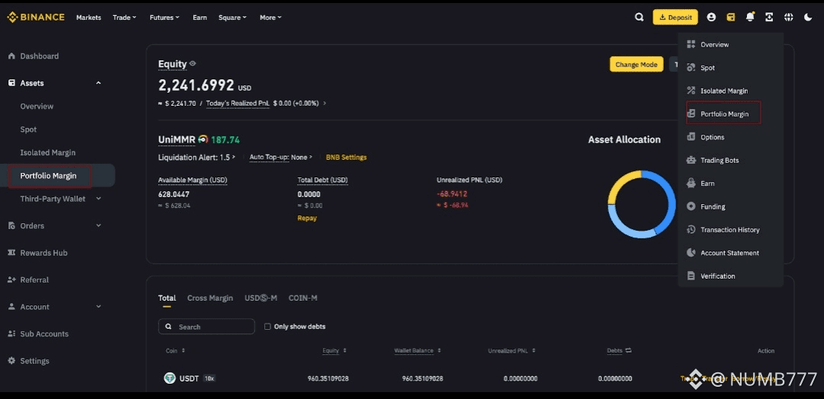The width and height of the screenshot is (824, 399).
Task: Click the coin Search input field
Action: pos(207,327)
